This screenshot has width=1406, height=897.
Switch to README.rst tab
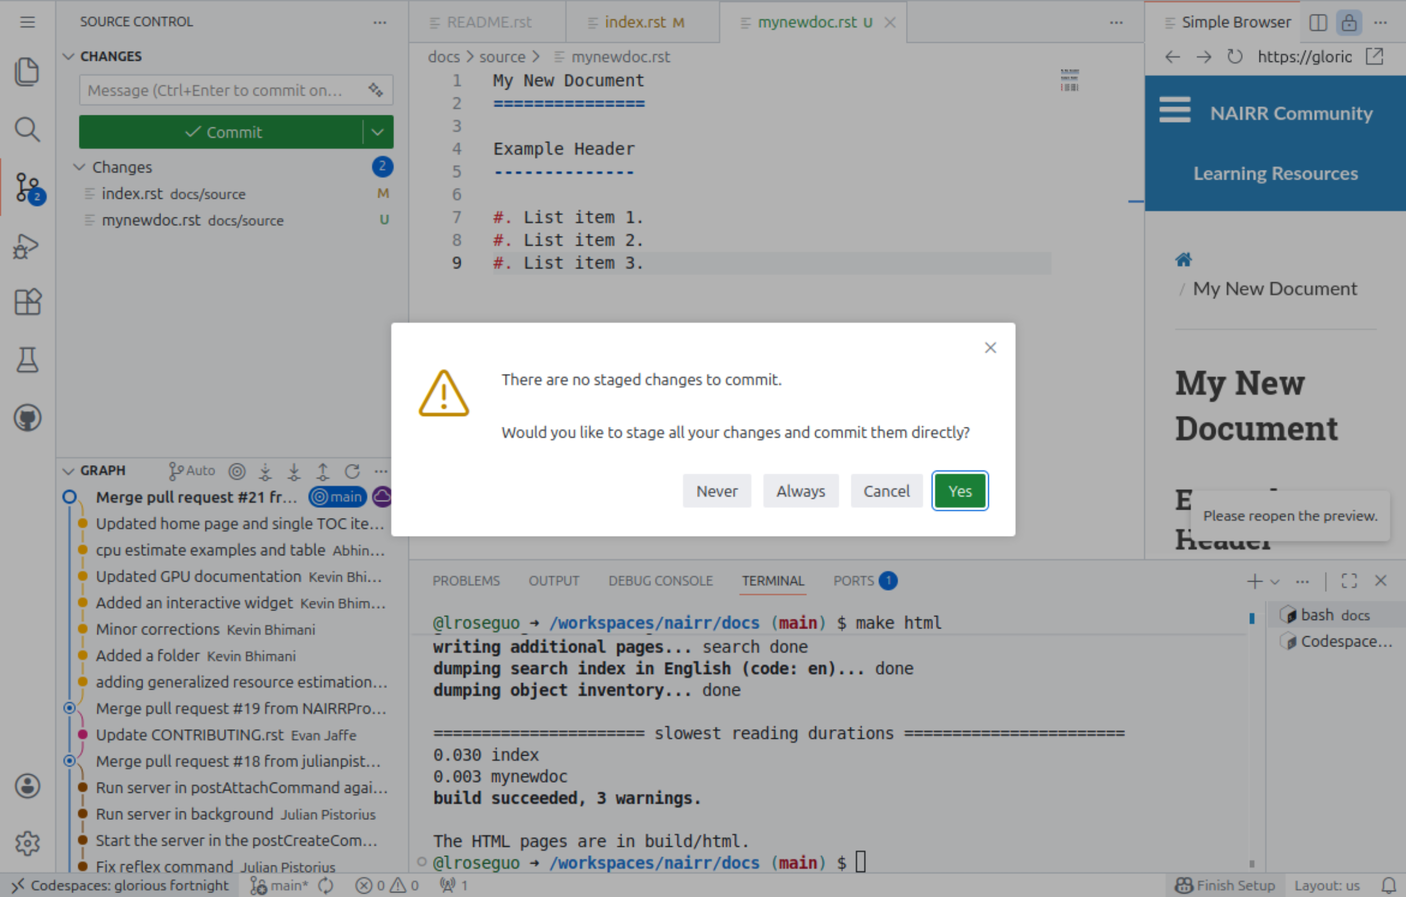click(x=488, y=22)
